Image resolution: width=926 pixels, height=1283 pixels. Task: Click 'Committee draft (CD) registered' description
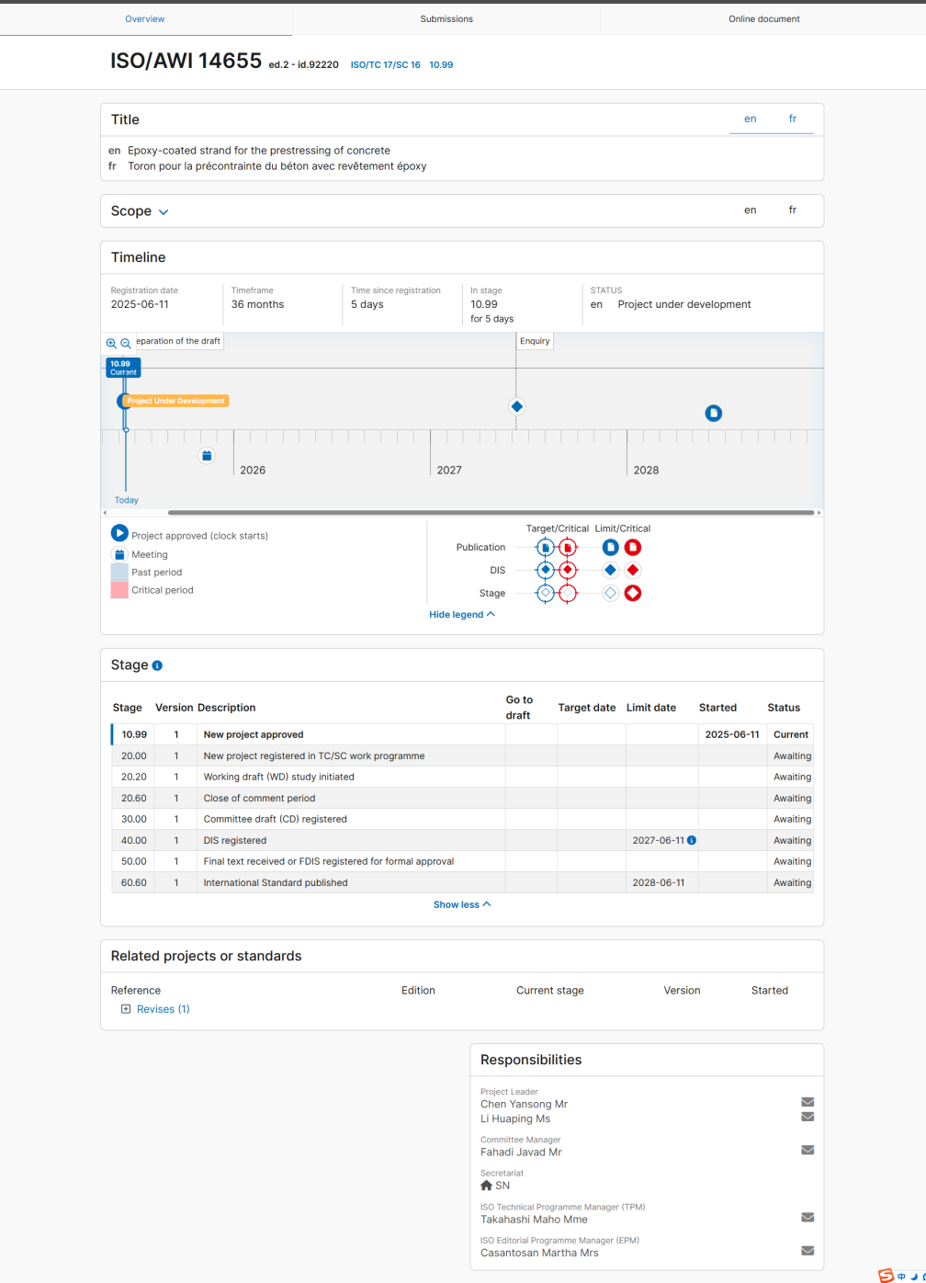(x=276, y=819)
